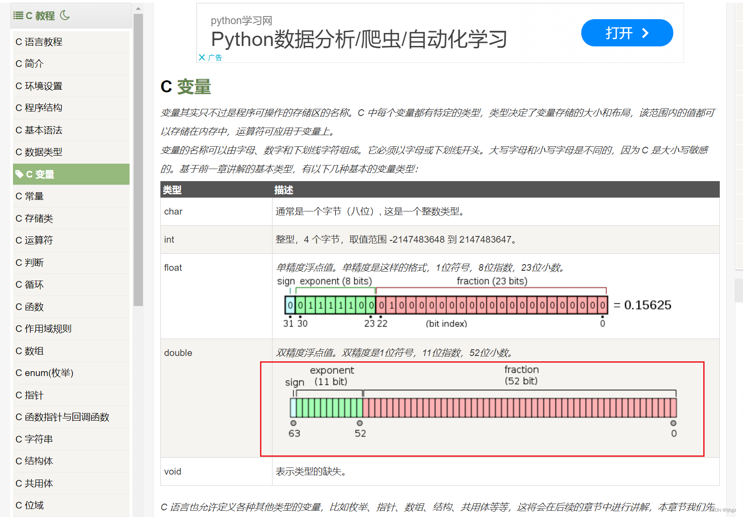Open the C 运算符 tutorial link
The width and height of the screenshot is (743, 517).
click(x=34, y=240)
